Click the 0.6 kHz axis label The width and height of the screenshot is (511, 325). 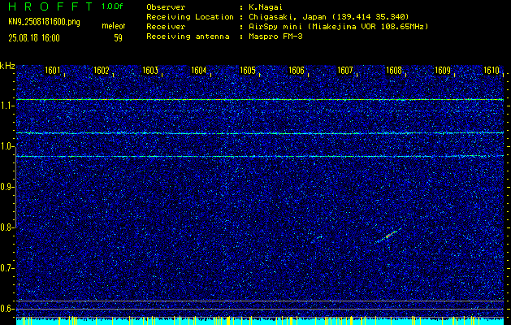[6, 309]
